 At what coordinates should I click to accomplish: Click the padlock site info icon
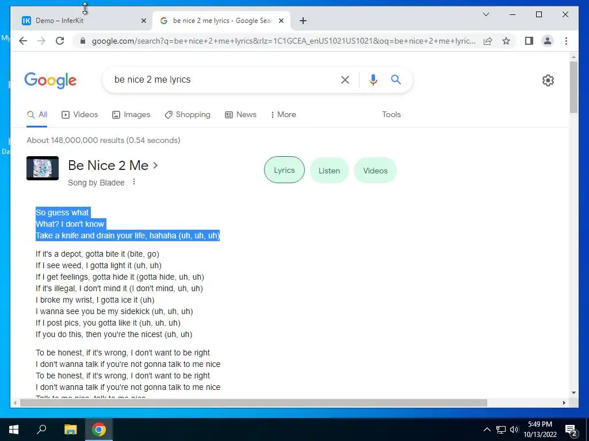click(83, 41)
